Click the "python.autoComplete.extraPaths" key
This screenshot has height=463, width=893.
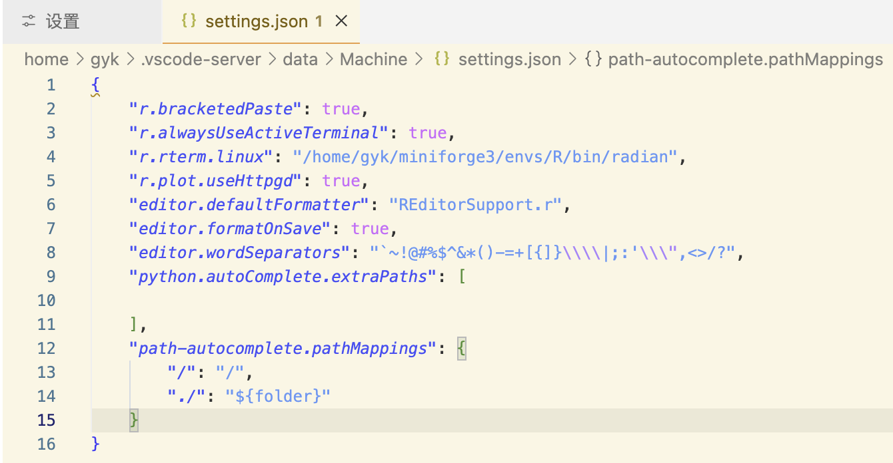(x=283, y=277)
